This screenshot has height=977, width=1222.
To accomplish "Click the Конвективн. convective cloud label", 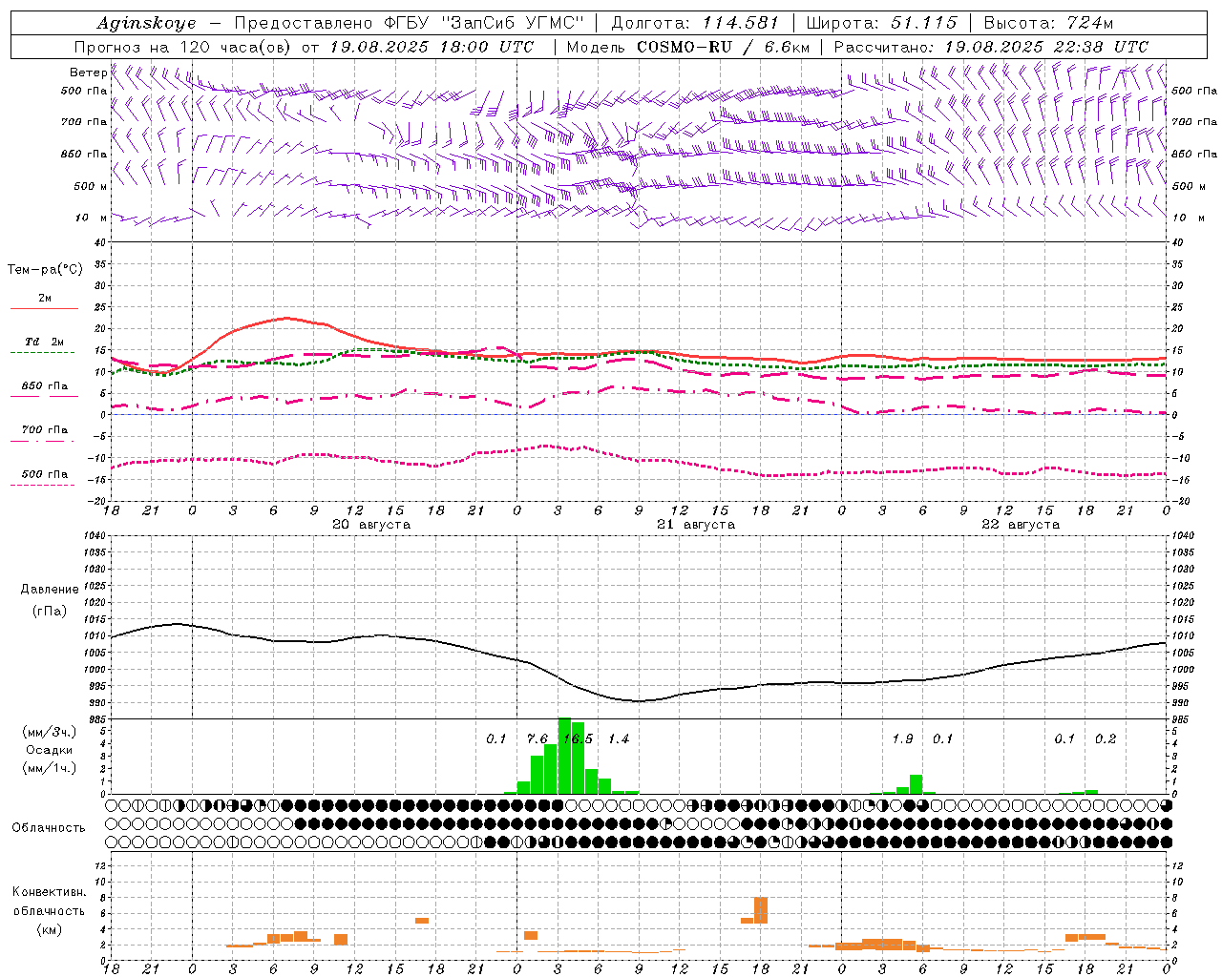I will pos(50,892).
